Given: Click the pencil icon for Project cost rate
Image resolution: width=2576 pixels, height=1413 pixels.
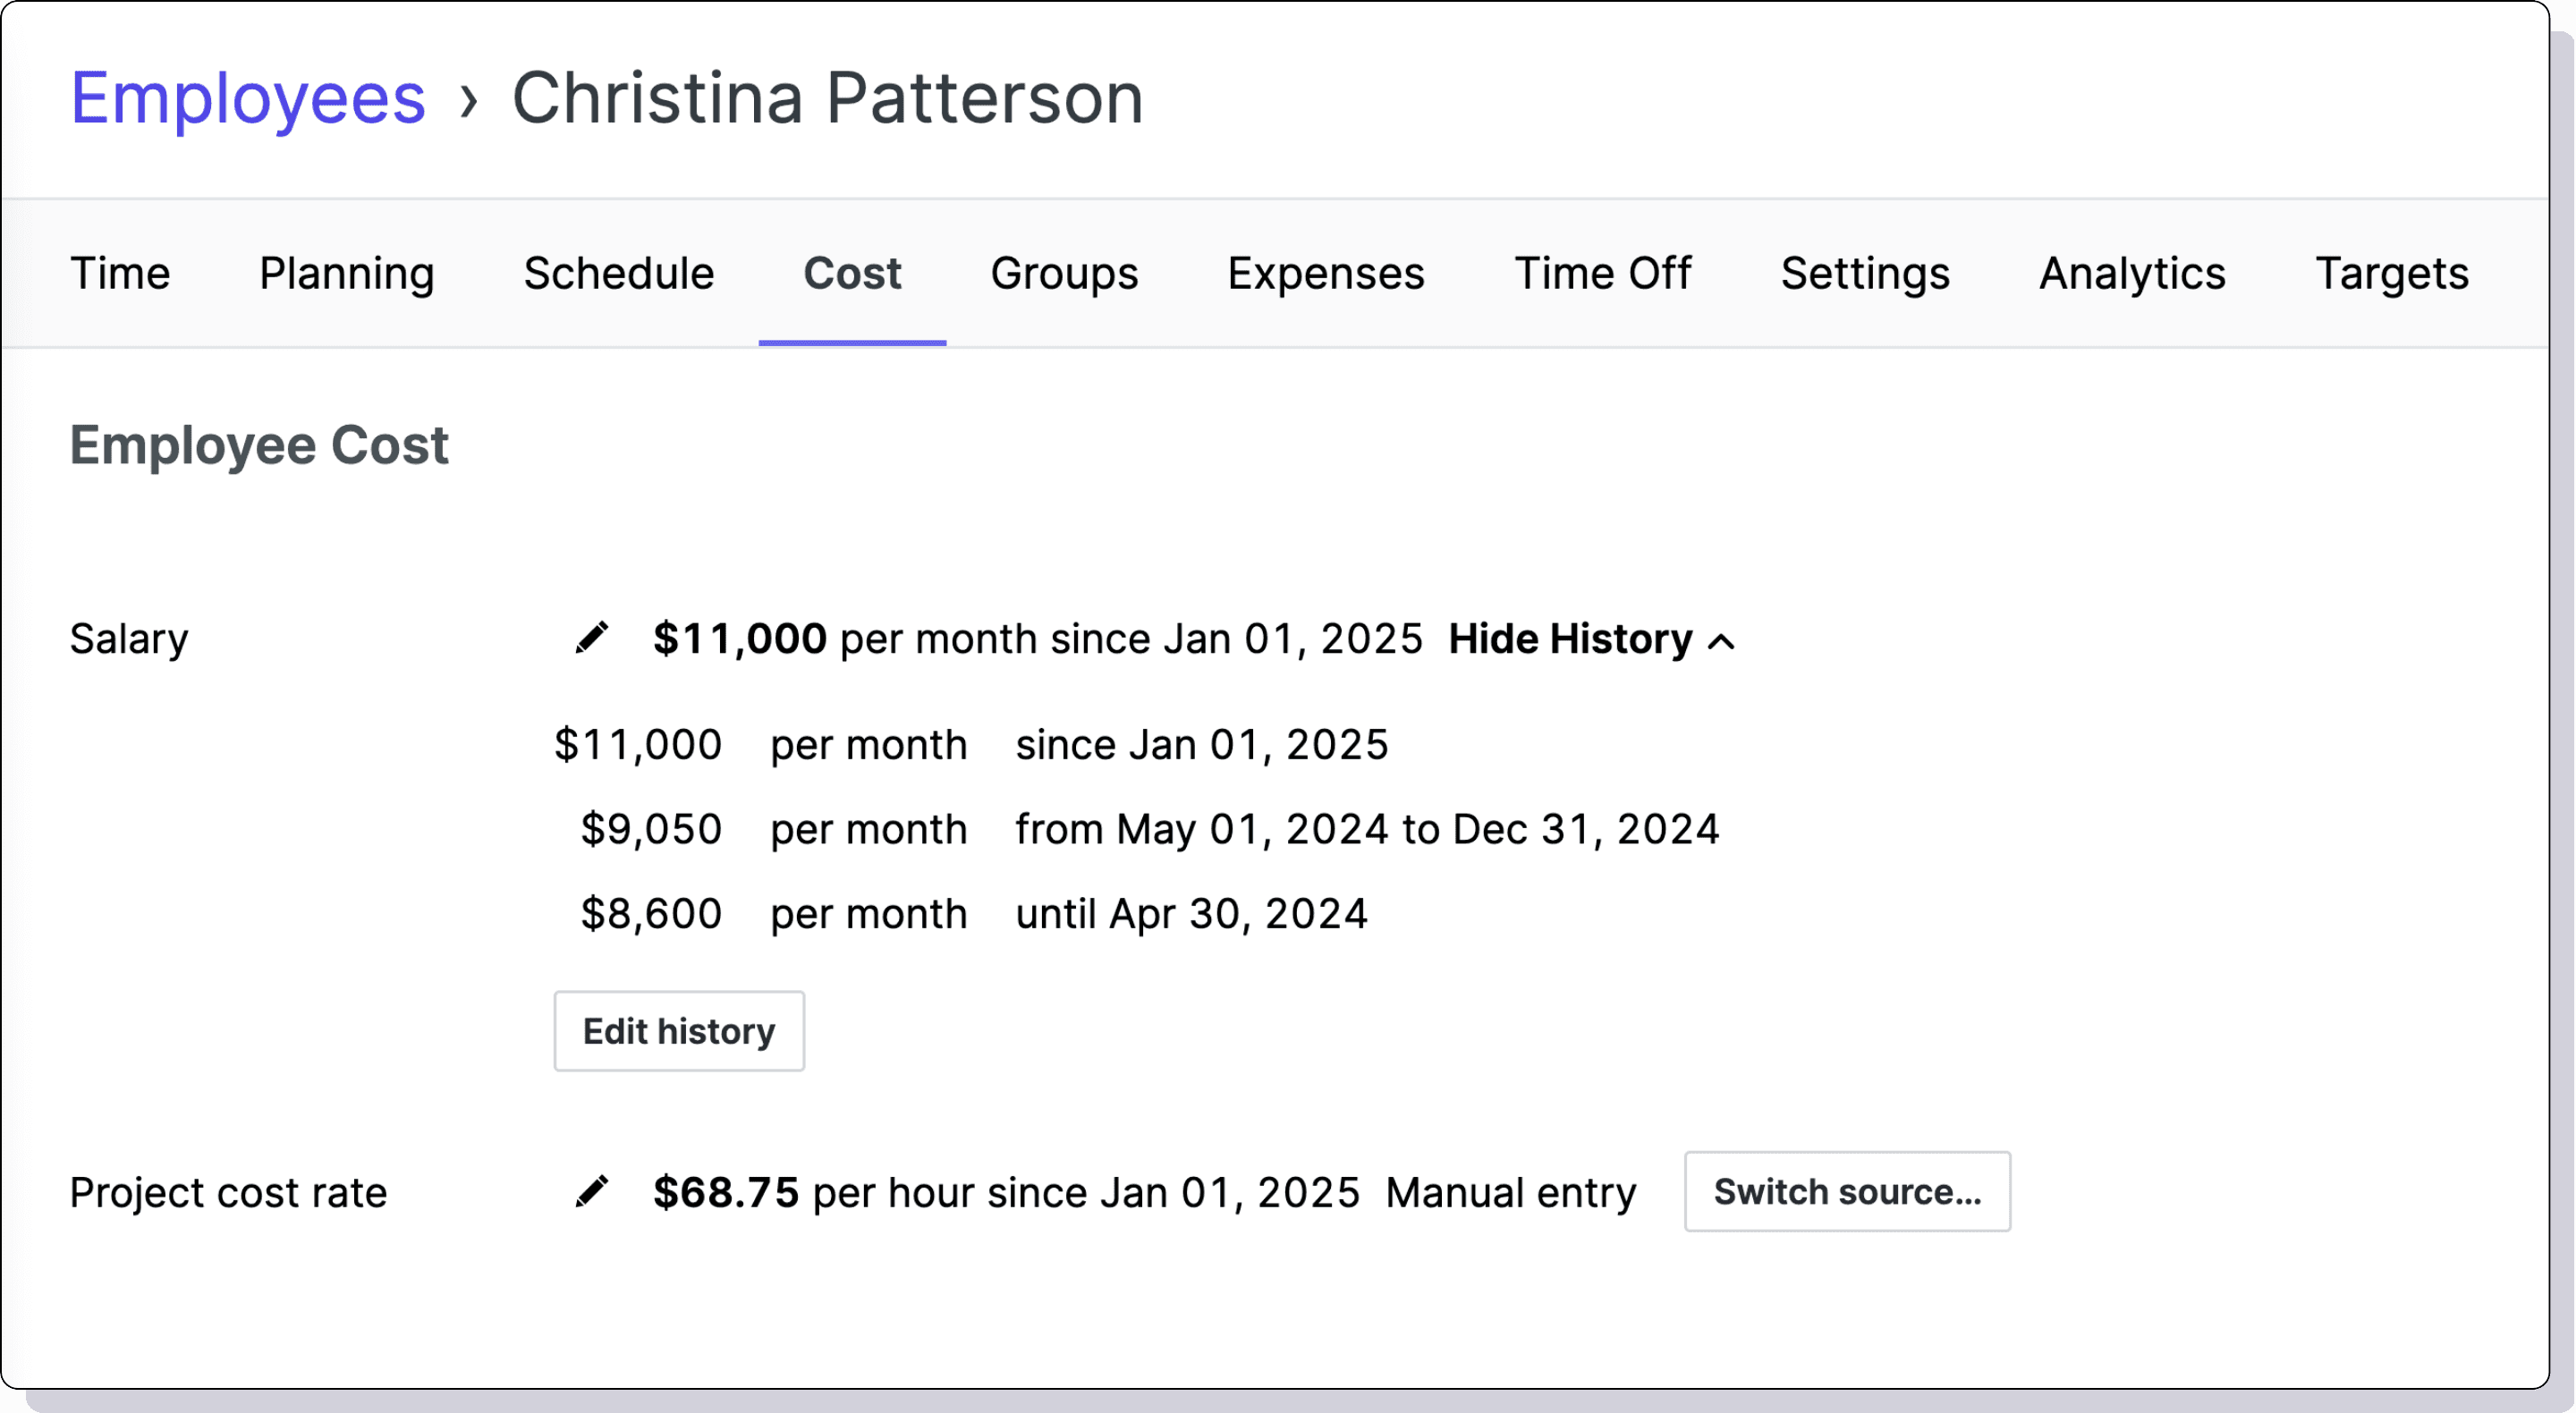Looking at the screenshot, I should click(592, 1192).
